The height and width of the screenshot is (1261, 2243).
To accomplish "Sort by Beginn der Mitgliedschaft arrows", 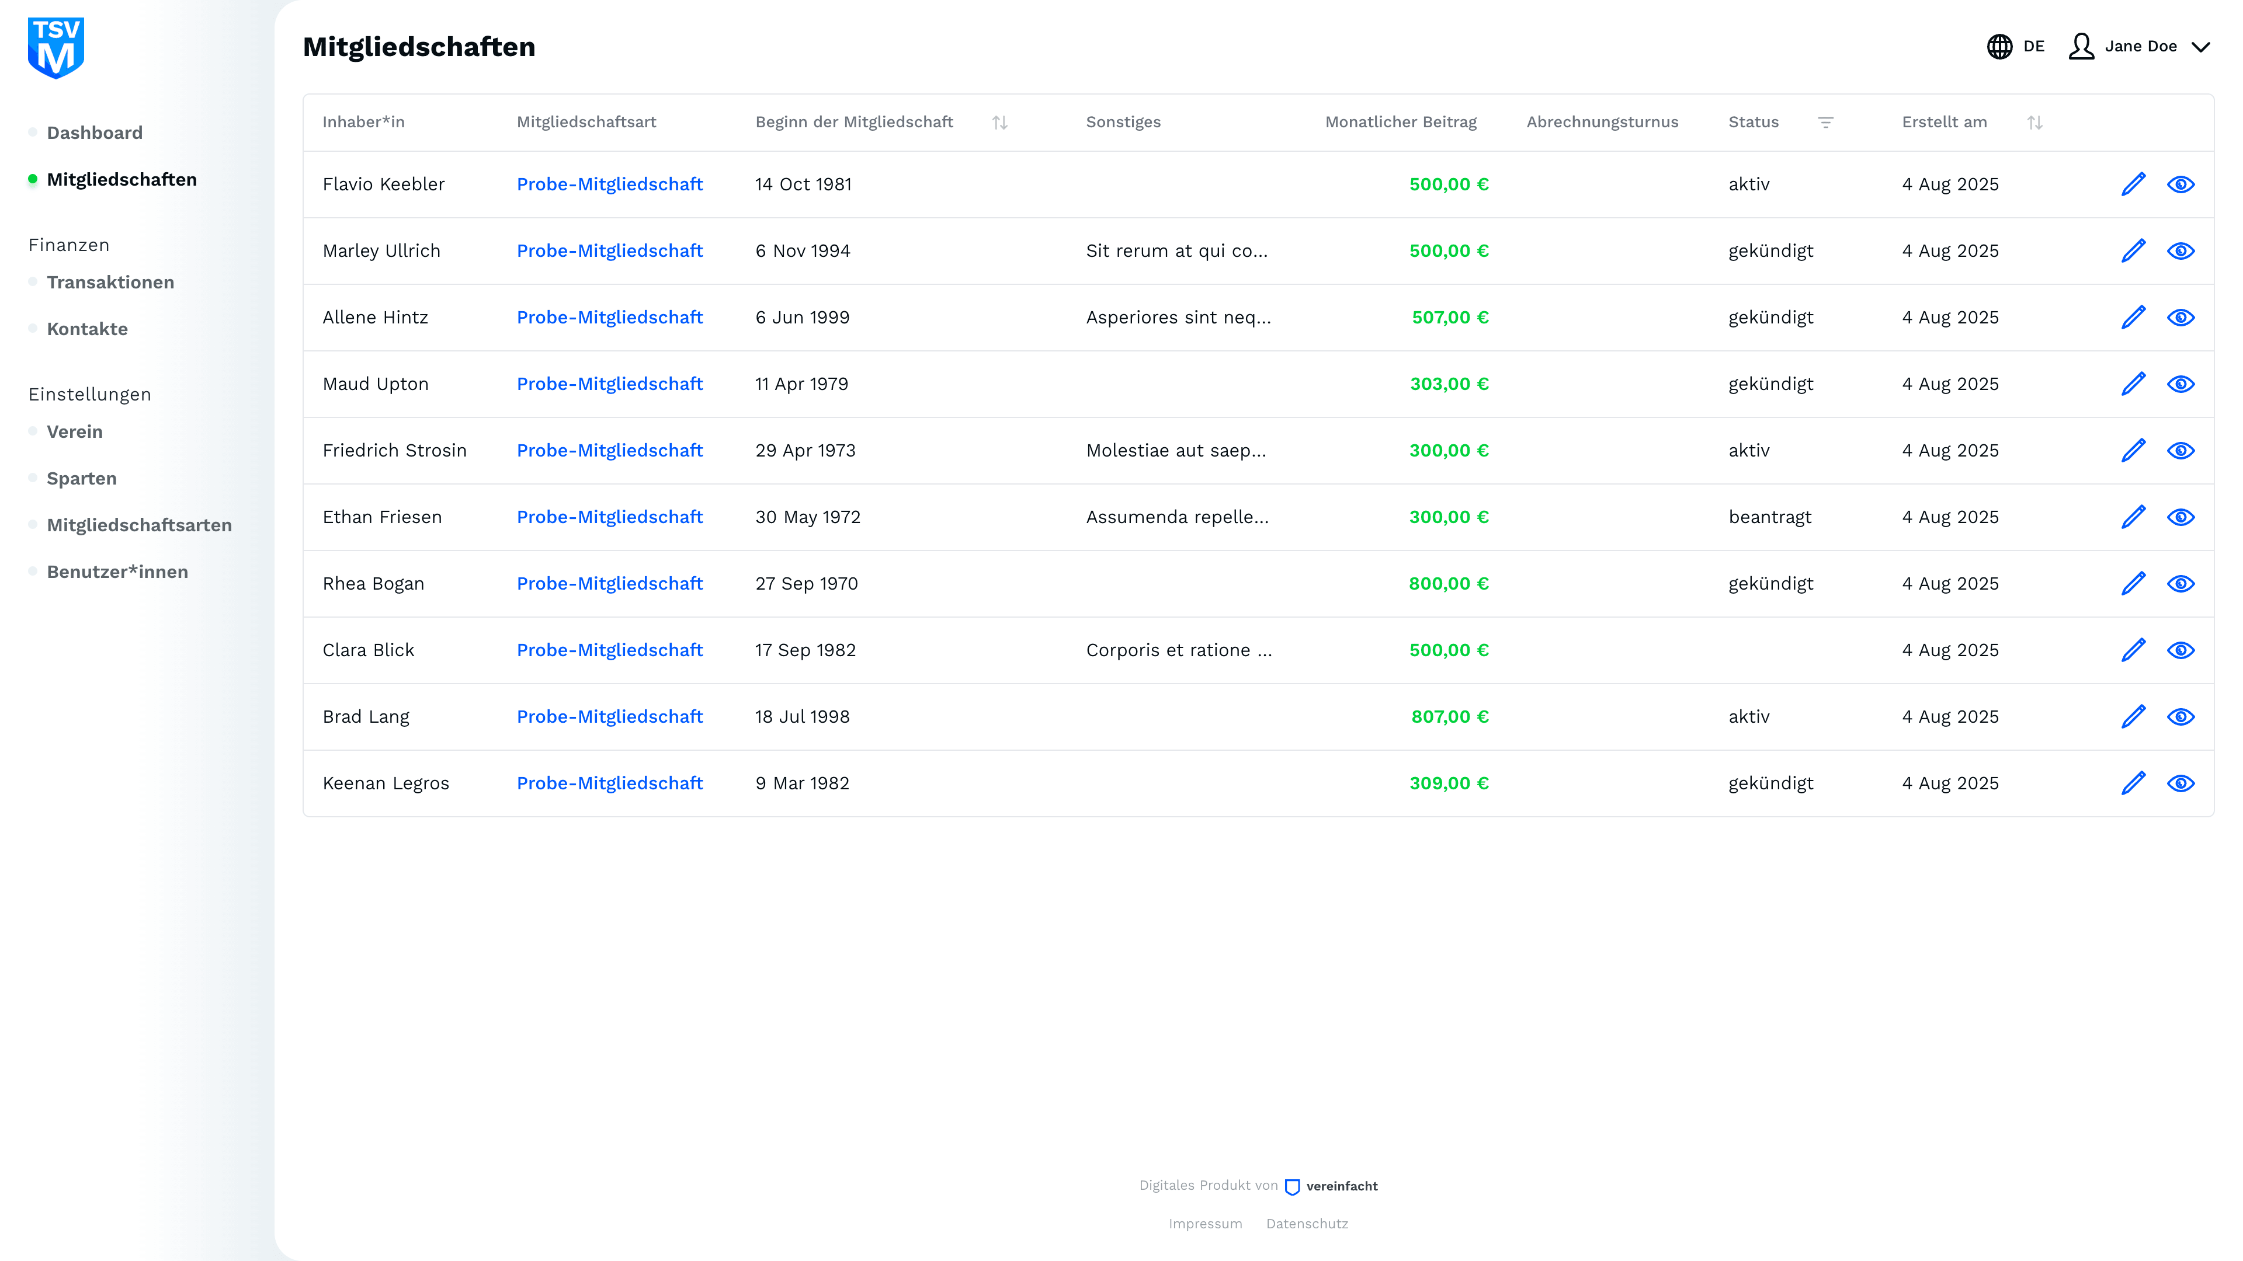I will click(x=999, y=123).
